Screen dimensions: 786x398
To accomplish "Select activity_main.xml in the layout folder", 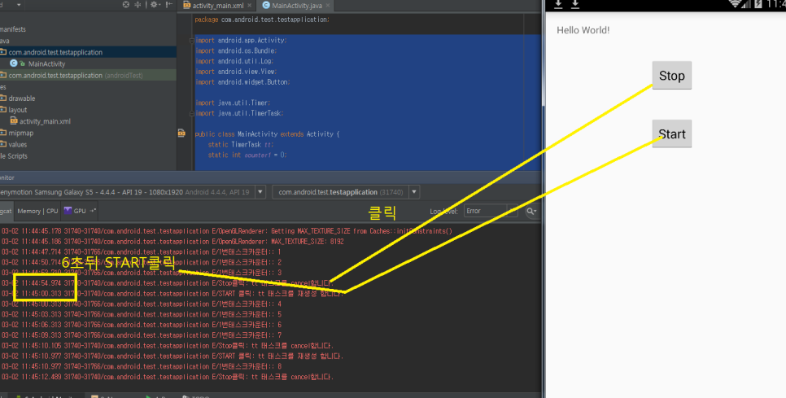I will click(44, 121).
